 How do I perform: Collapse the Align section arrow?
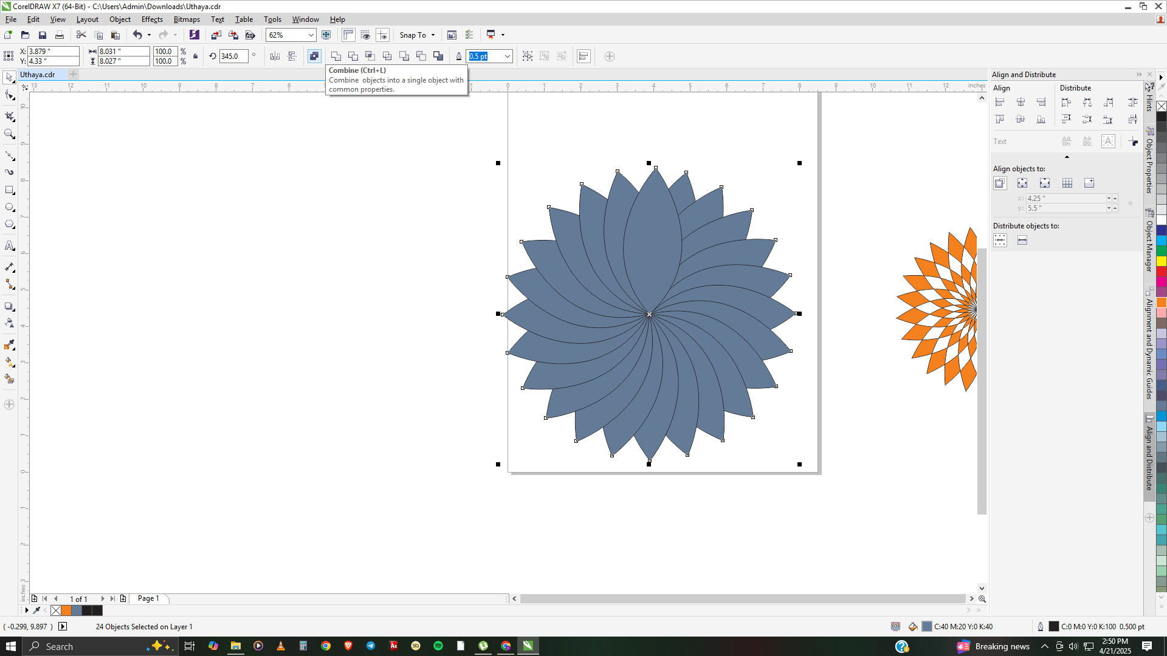(x=1067, y=157)
